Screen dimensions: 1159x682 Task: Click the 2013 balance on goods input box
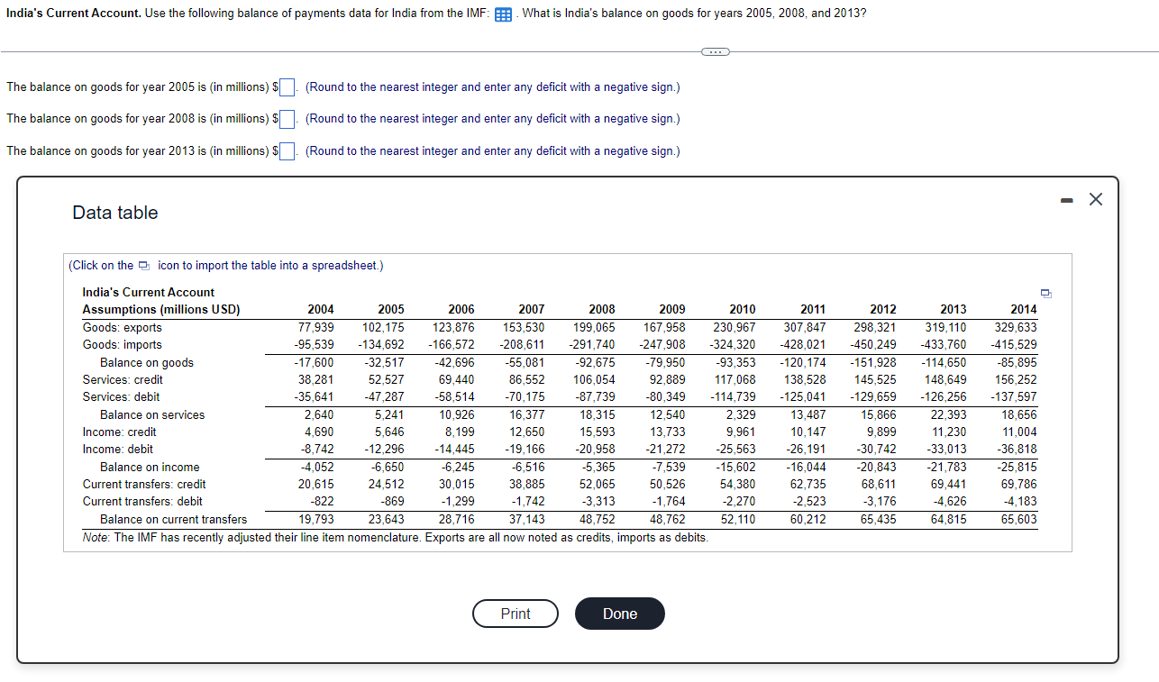pyautogui.click(x=287, y=151)
